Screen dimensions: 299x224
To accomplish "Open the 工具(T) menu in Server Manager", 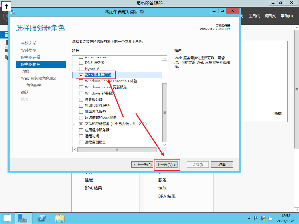I will [255, 16].
